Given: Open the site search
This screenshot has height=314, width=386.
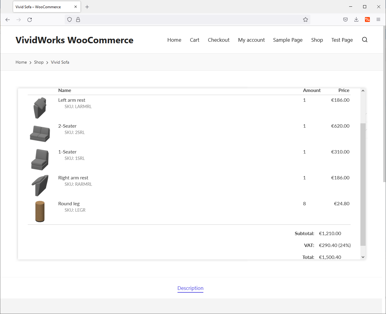Looking at the screenshot, I should click(x=365, y=40).
